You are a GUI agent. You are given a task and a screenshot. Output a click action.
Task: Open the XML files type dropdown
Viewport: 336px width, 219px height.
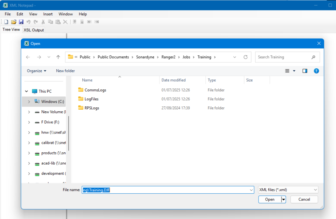click(288, 190)
